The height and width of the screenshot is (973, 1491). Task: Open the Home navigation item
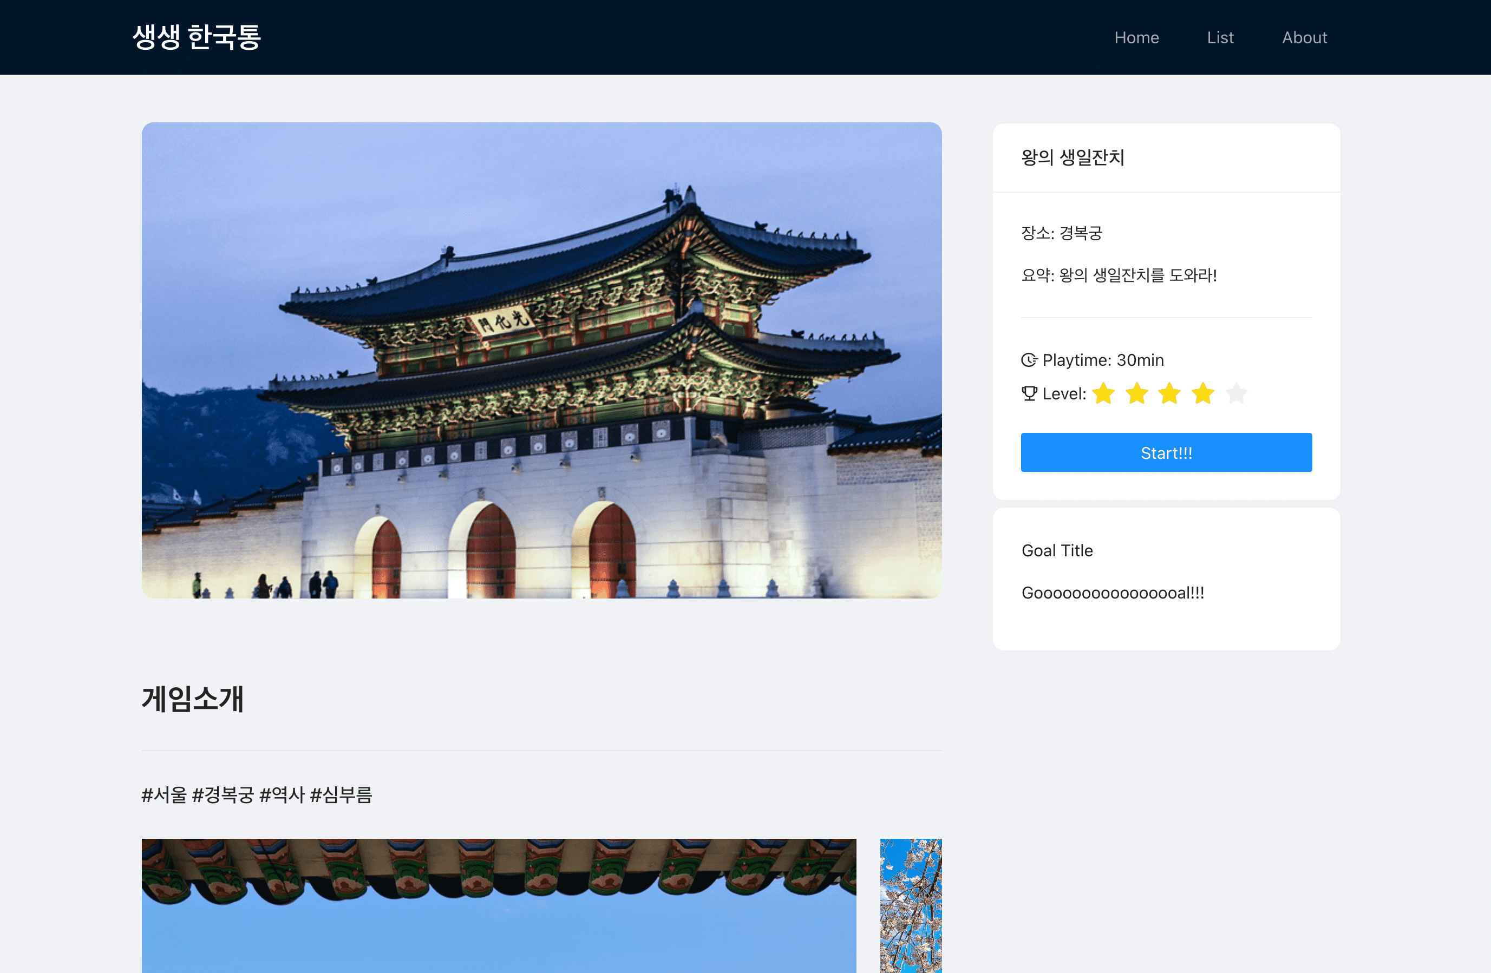(1136, 37)
